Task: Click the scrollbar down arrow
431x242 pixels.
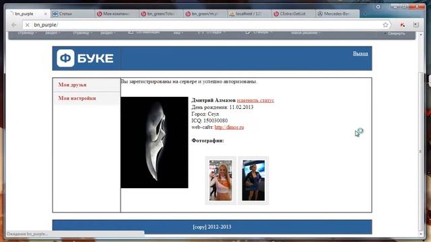Action: click(420, 234)
